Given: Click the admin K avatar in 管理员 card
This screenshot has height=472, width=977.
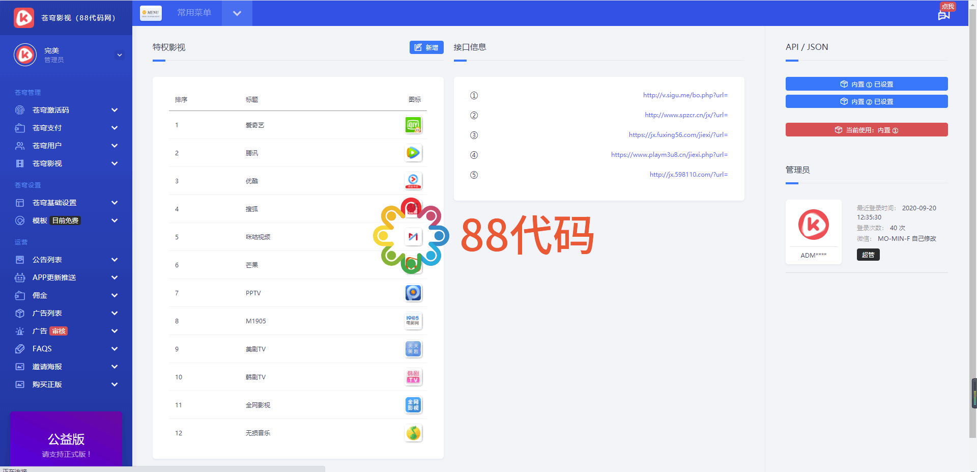Looking at the screenshot, I should 813,225.
